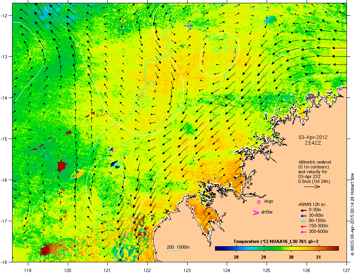
Task: Select the cyan 80-150m legend arrow
Action: pyautogui.click(x=303, y=221)
